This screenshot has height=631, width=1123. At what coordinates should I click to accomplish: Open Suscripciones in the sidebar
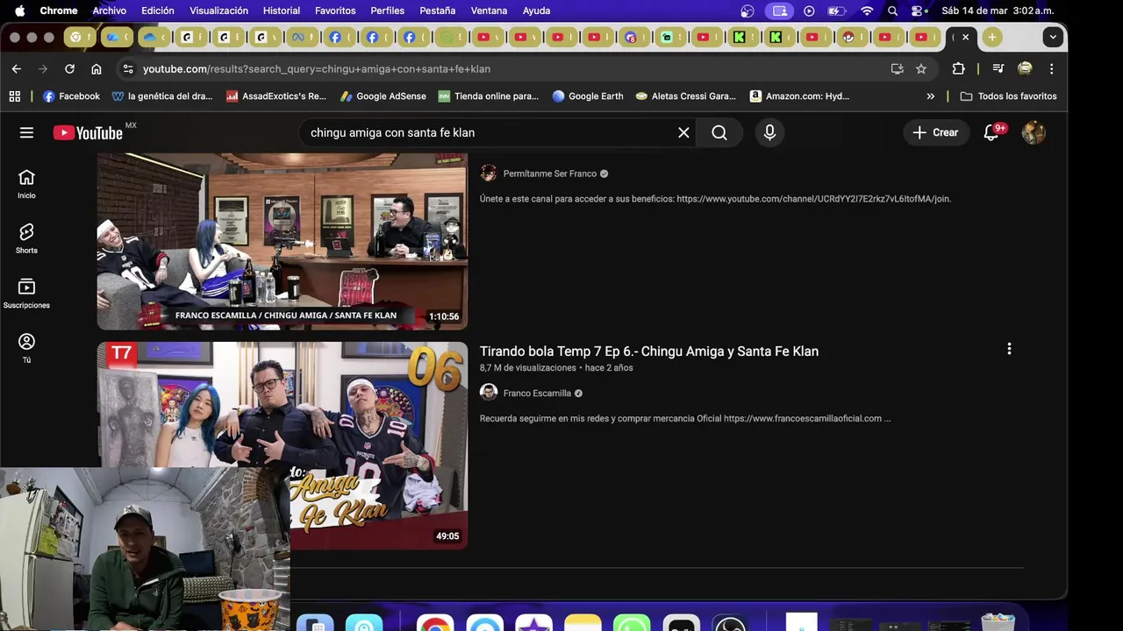point(26,294)
